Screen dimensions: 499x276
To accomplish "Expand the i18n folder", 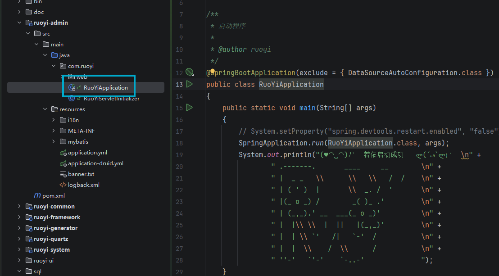I will tap(54, 120).
